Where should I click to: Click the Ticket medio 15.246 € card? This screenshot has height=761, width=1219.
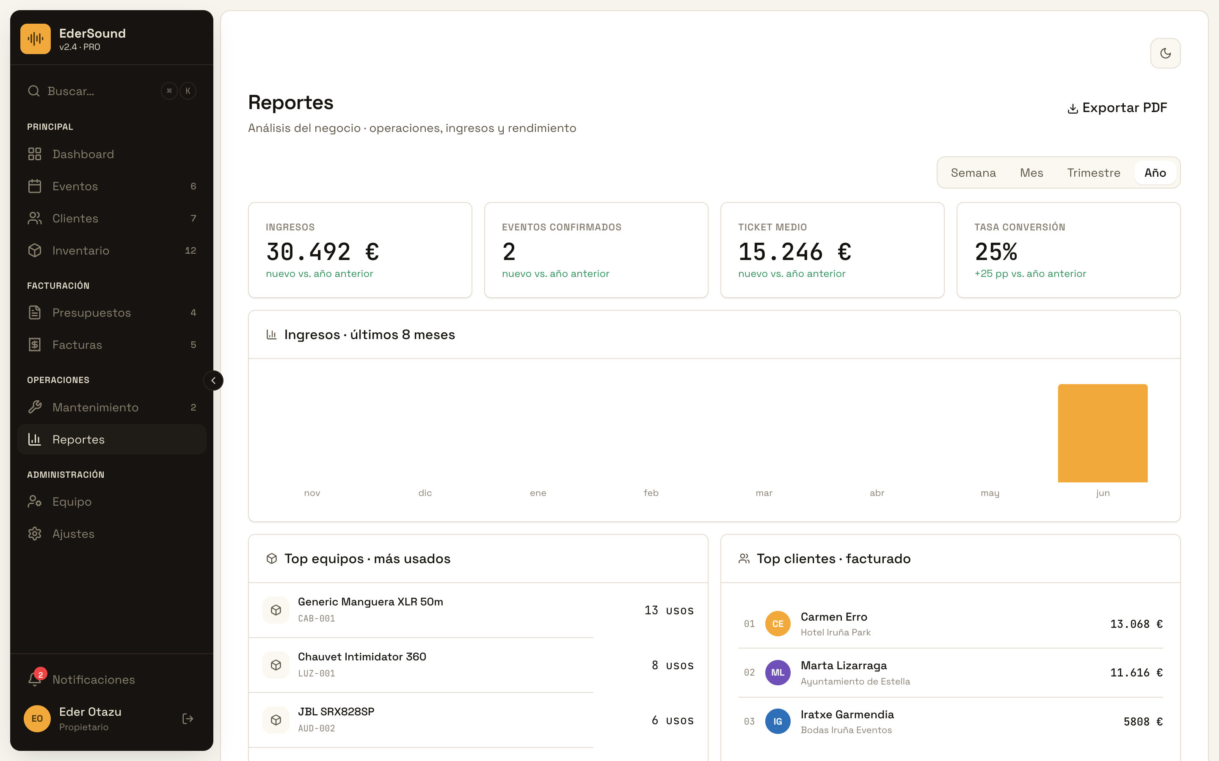click(832, 250)
